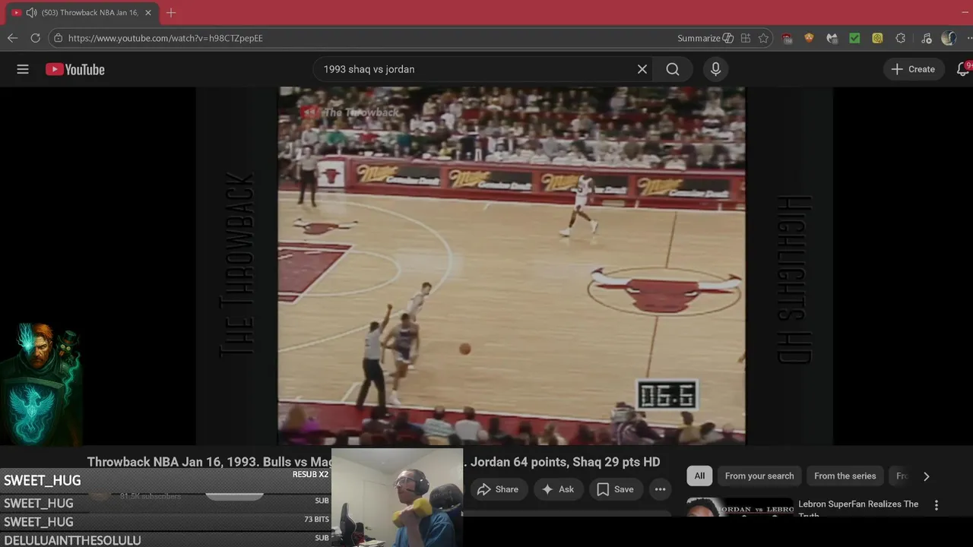This screenshot has height=547, width=973.
Task: Click the Create button
Action: 913,69
